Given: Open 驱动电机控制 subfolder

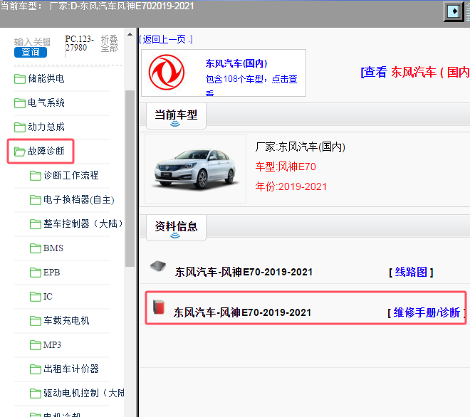Looking at the screenshot, I should click(83, 393).
